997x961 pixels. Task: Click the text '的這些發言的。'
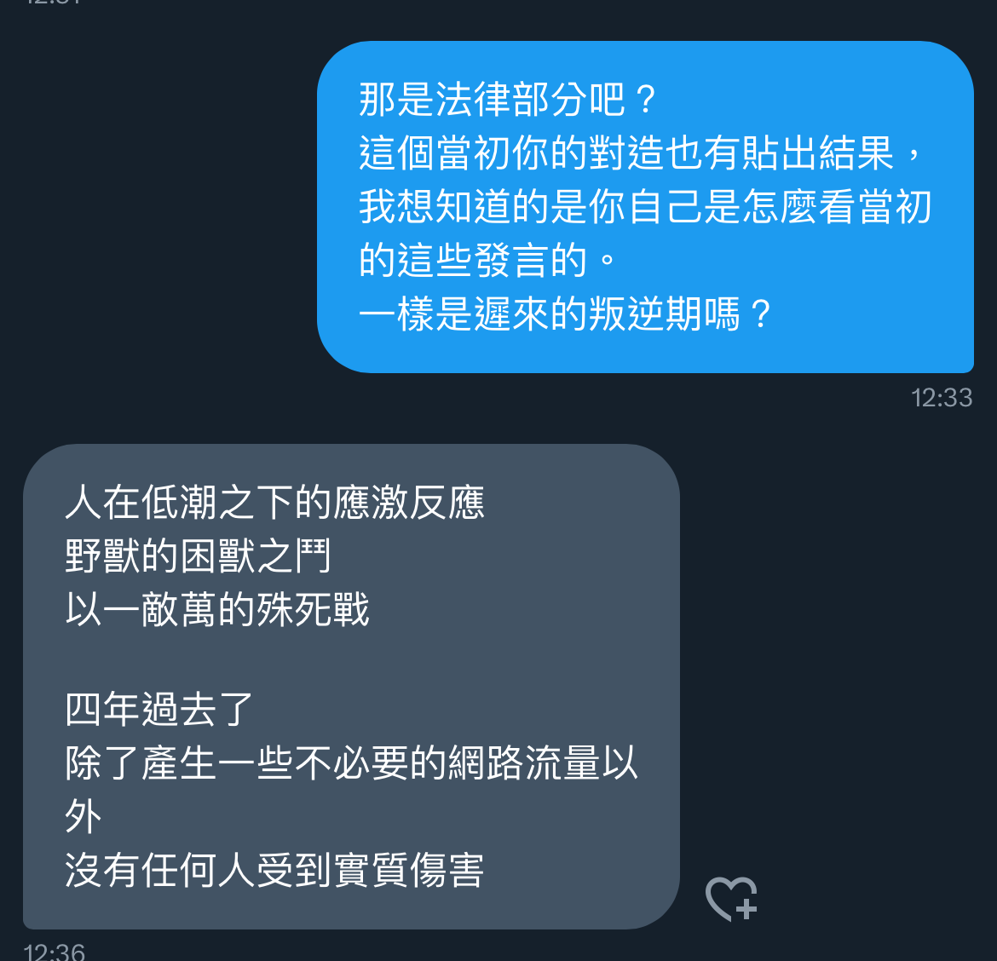pyautogui.click(x=488, y=260)
